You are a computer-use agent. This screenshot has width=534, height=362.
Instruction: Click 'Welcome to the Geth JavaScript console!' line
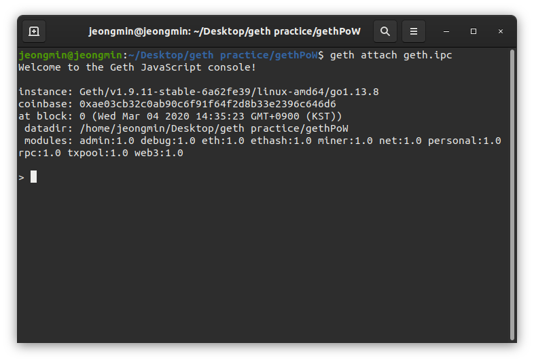pyautogui.click(x=137, y=67)
